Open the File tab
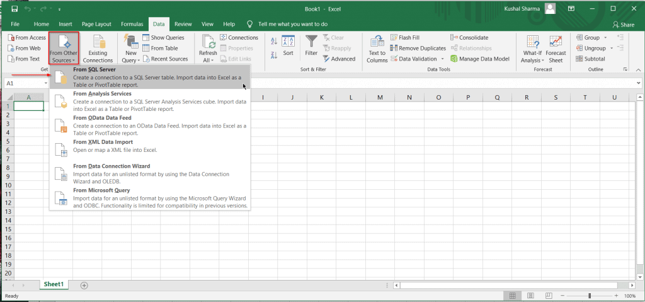Viewport: 645px width, 302px height. [x=15, y=25]
